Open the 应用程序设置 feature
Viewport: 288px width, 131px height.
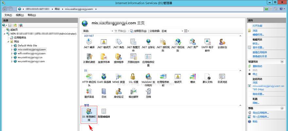[x=148, y=60]
